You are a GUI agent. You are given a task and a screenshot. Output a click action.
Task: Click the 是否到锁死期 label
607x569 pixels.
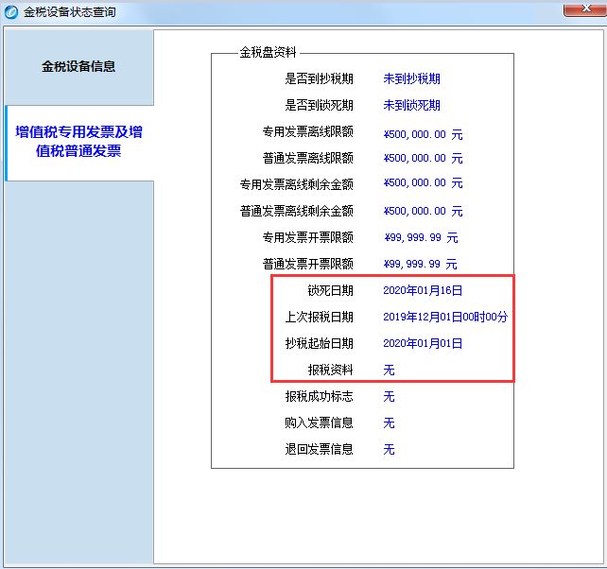[x=319, y=105]
